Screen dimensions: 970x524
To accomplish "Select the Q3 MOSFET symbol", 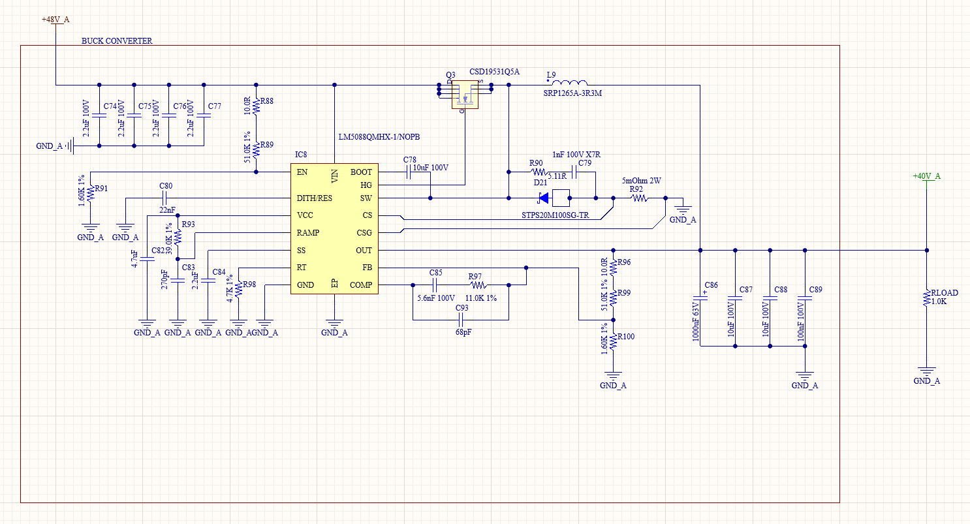I will tap(465, 95).
